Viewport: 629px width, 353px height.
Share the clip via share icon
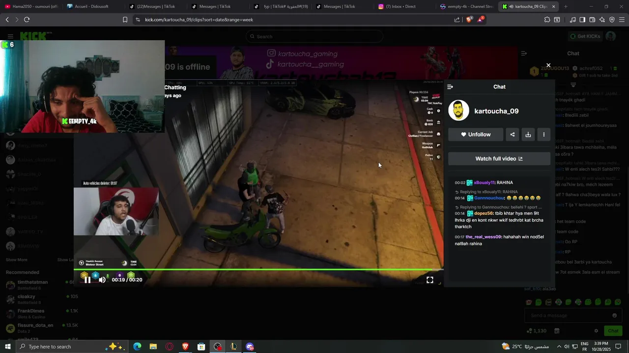(513, 134)
